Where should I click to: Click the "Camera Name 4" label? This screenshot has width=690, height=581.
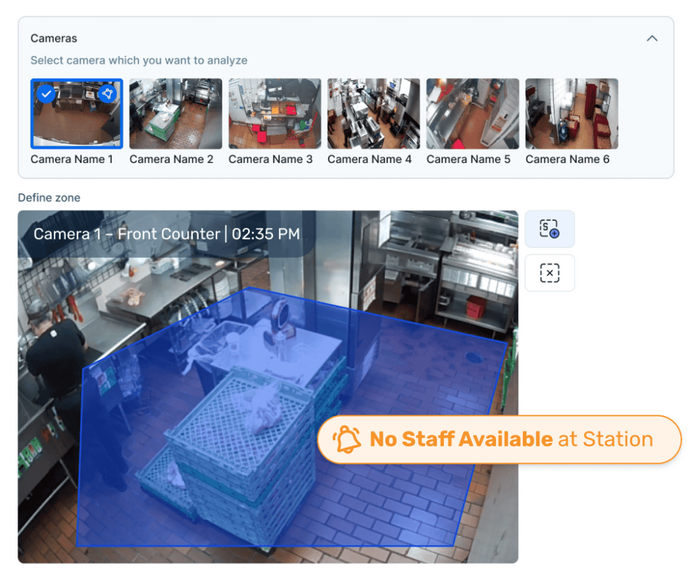(369, 159)
